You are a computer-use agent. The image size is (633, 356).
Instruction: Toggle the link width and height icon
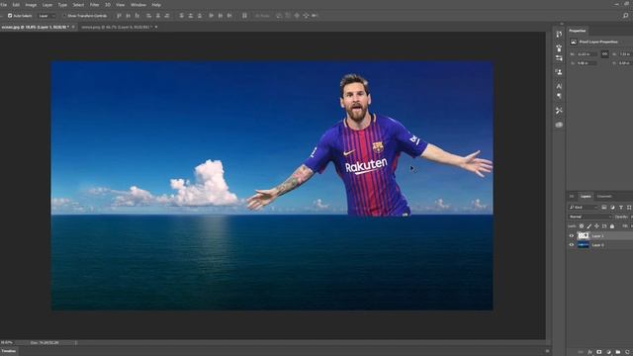coord(604,53)
